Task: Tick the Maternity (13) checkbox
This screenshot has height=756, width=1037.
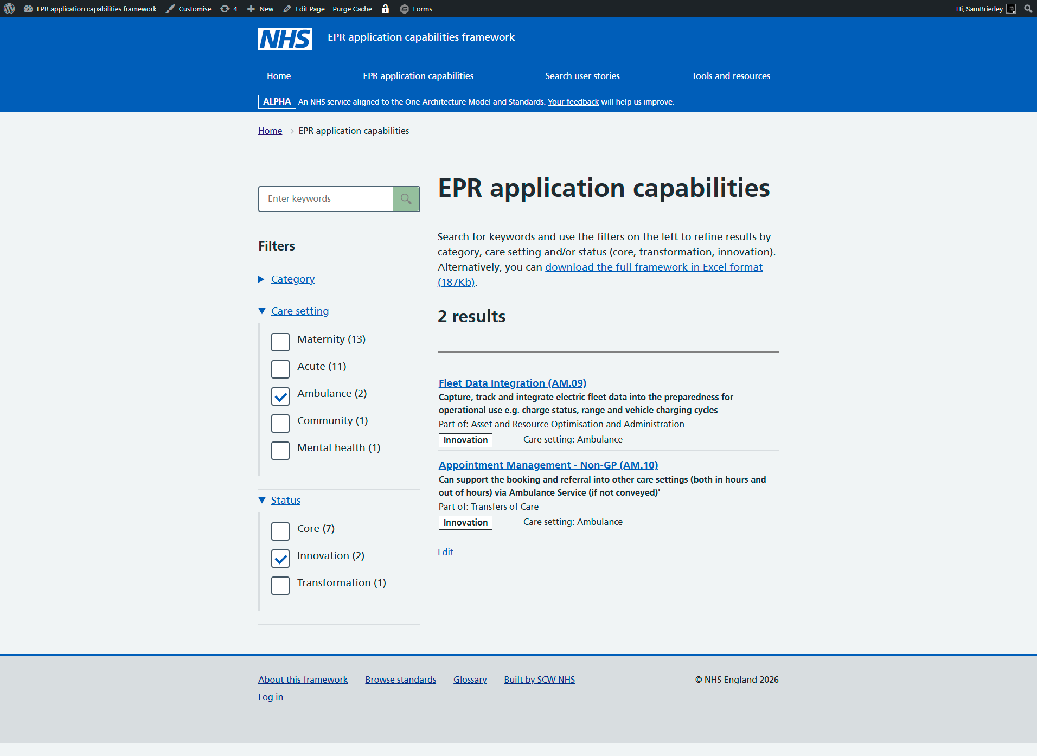Action: [x=280, y=342]
